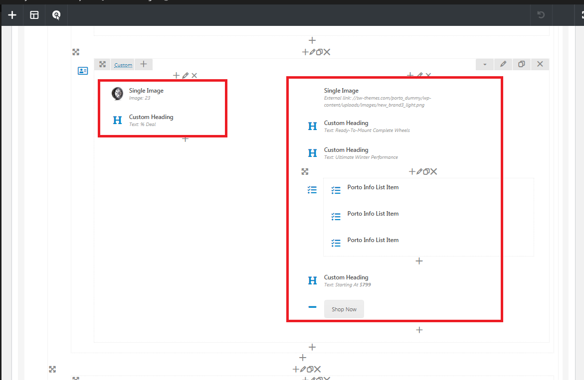The width and height of the screenshot is (584, 380).
Task: Click the move handle of the upper row
Action: 76,52
